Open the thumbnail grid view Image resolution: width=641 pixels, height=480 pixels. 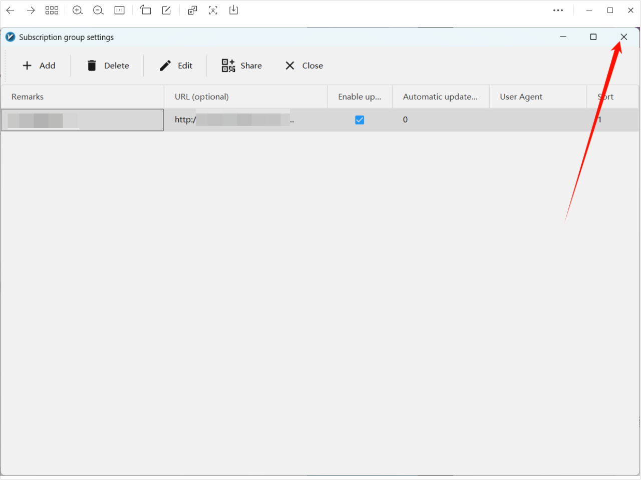52,10
